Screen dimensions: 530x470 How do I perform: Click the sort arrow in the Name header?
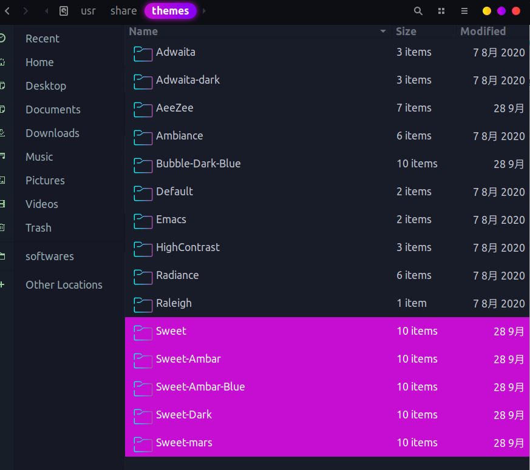tap(383, 31)
